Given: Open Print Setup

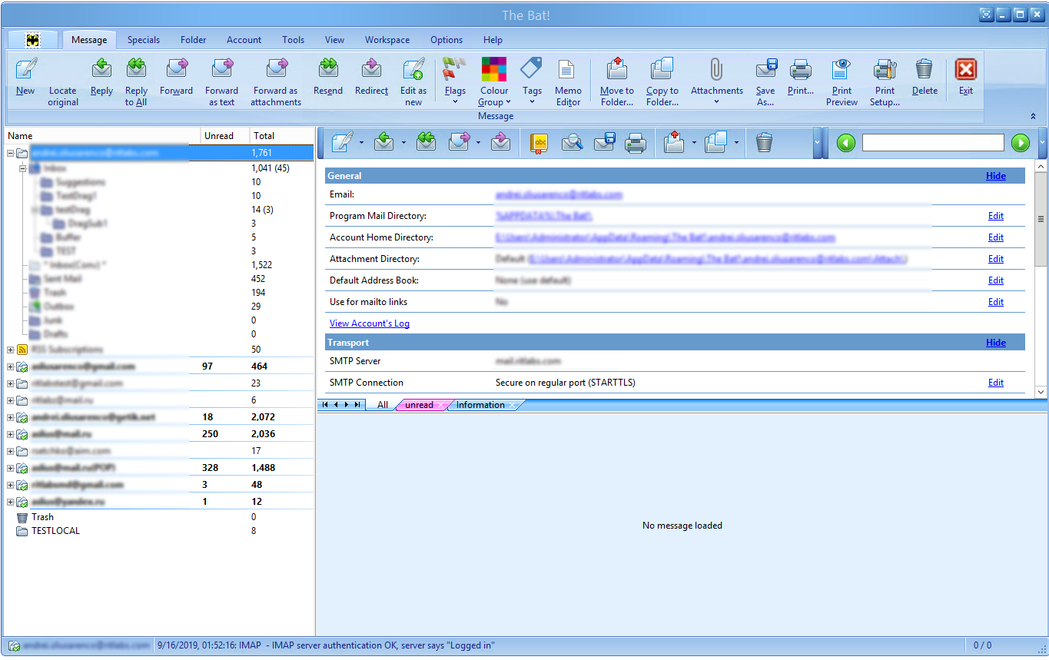Looking at the screenshot, I should point(885,81).
